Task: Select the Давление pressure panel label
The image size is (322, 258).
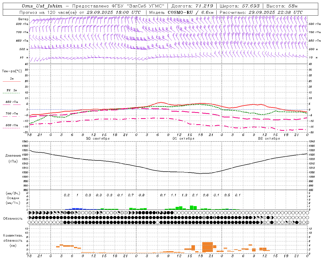Action: [13, 156]
